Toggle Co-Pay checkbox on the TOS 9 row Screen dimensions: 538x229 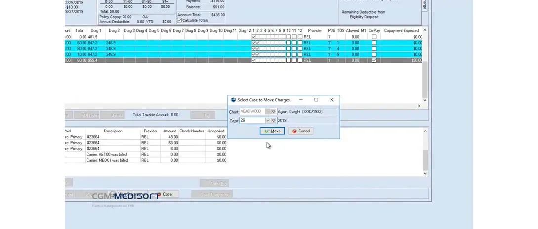374,54
